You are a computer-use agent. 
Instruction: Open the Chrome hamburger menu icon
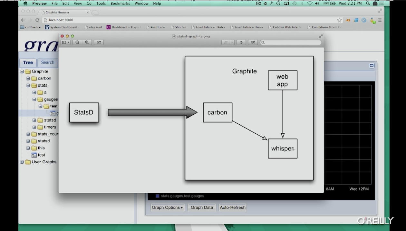(380, 20)
